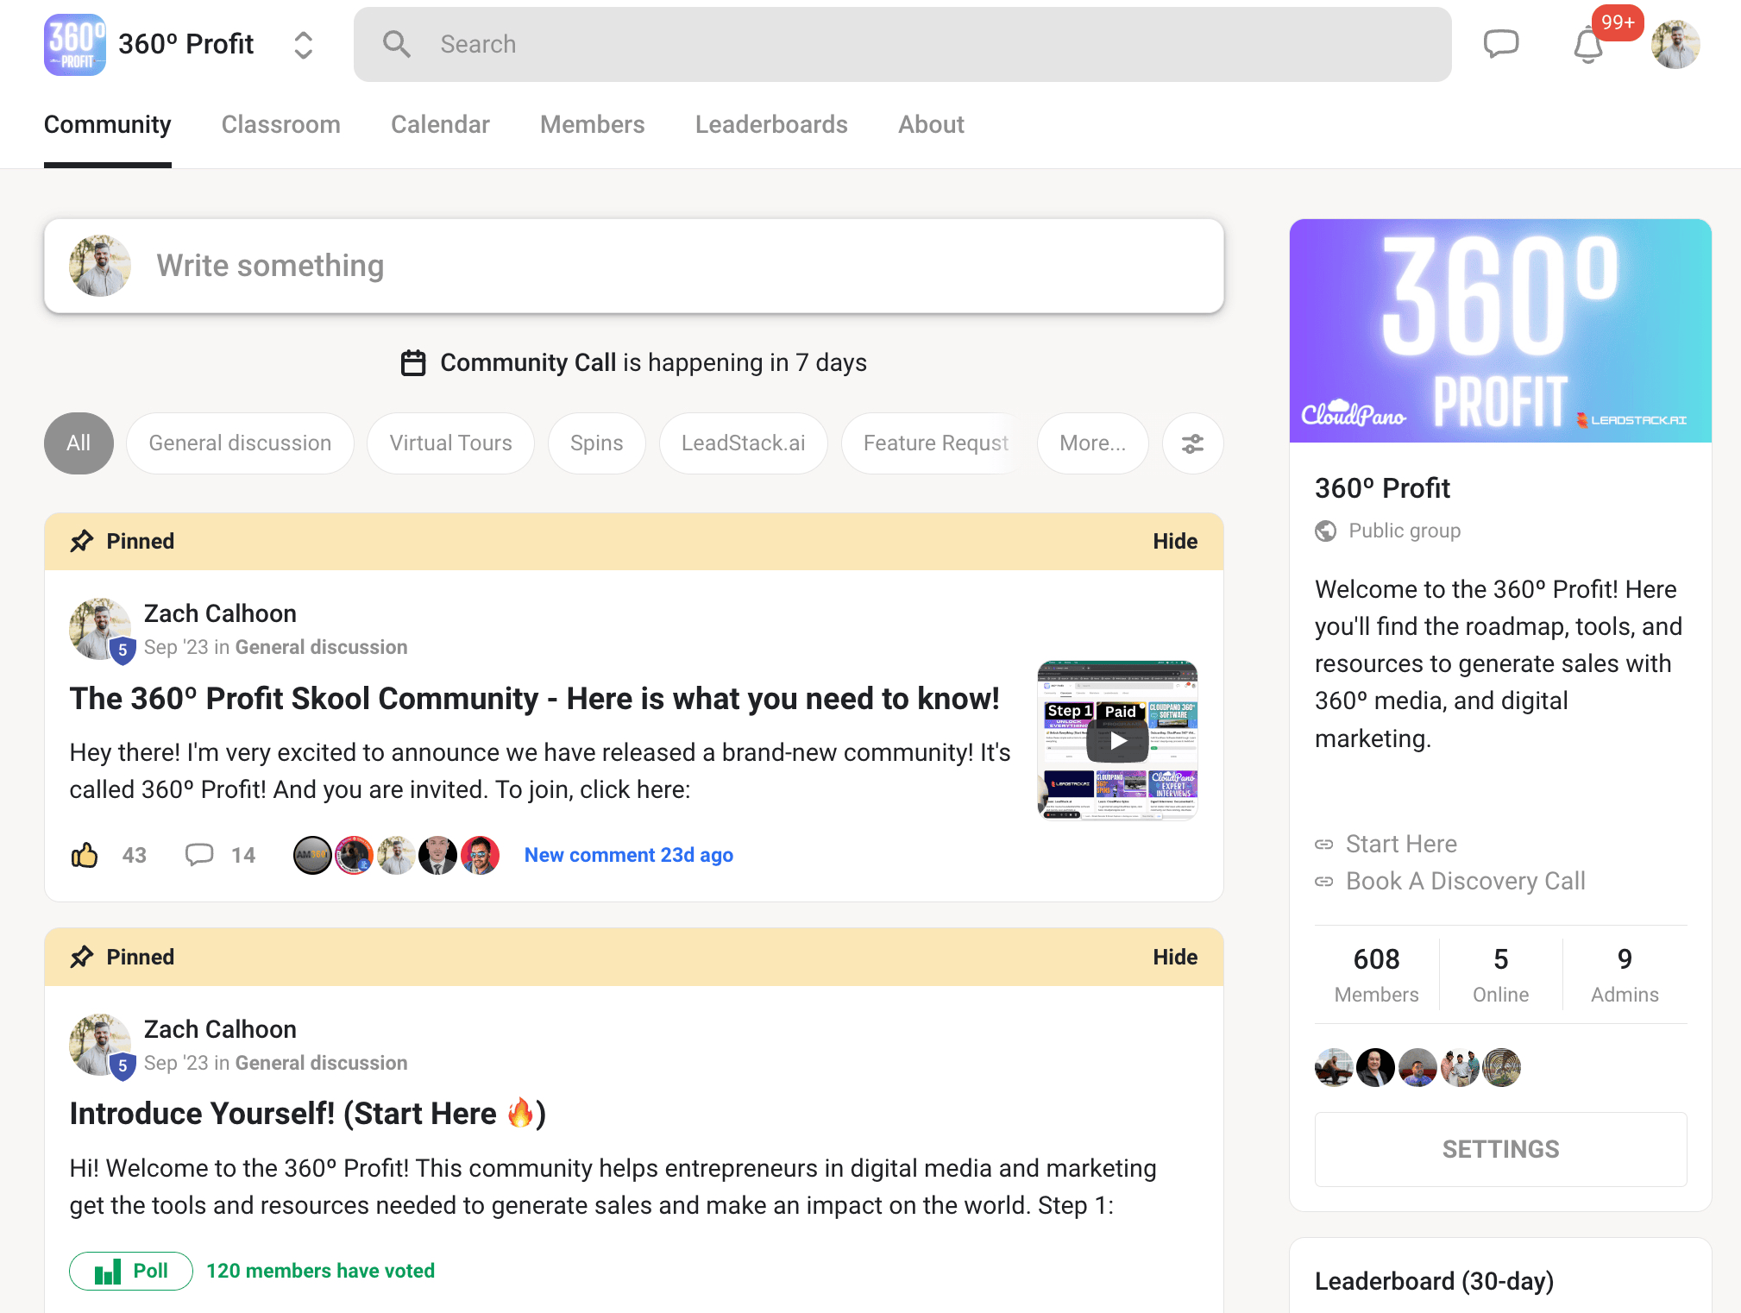Expand the community switcher chevrons
The height and width of the screenshot is (1313, 1741).
pos(303,45)
